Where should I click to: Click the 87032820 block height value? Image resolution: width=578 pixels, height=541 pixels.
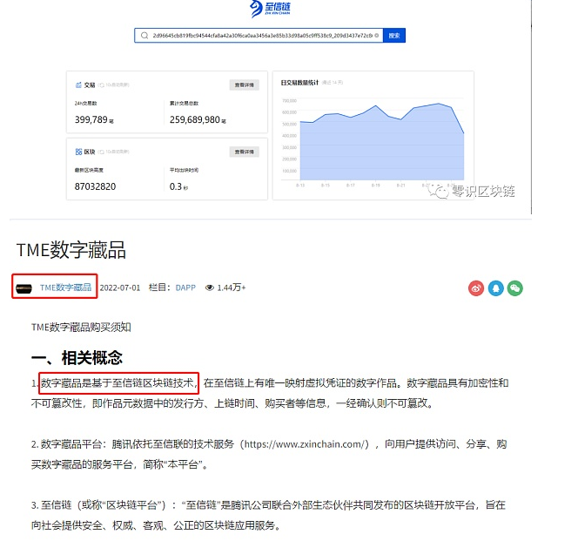pyautogui.click(x=95, y=186)
